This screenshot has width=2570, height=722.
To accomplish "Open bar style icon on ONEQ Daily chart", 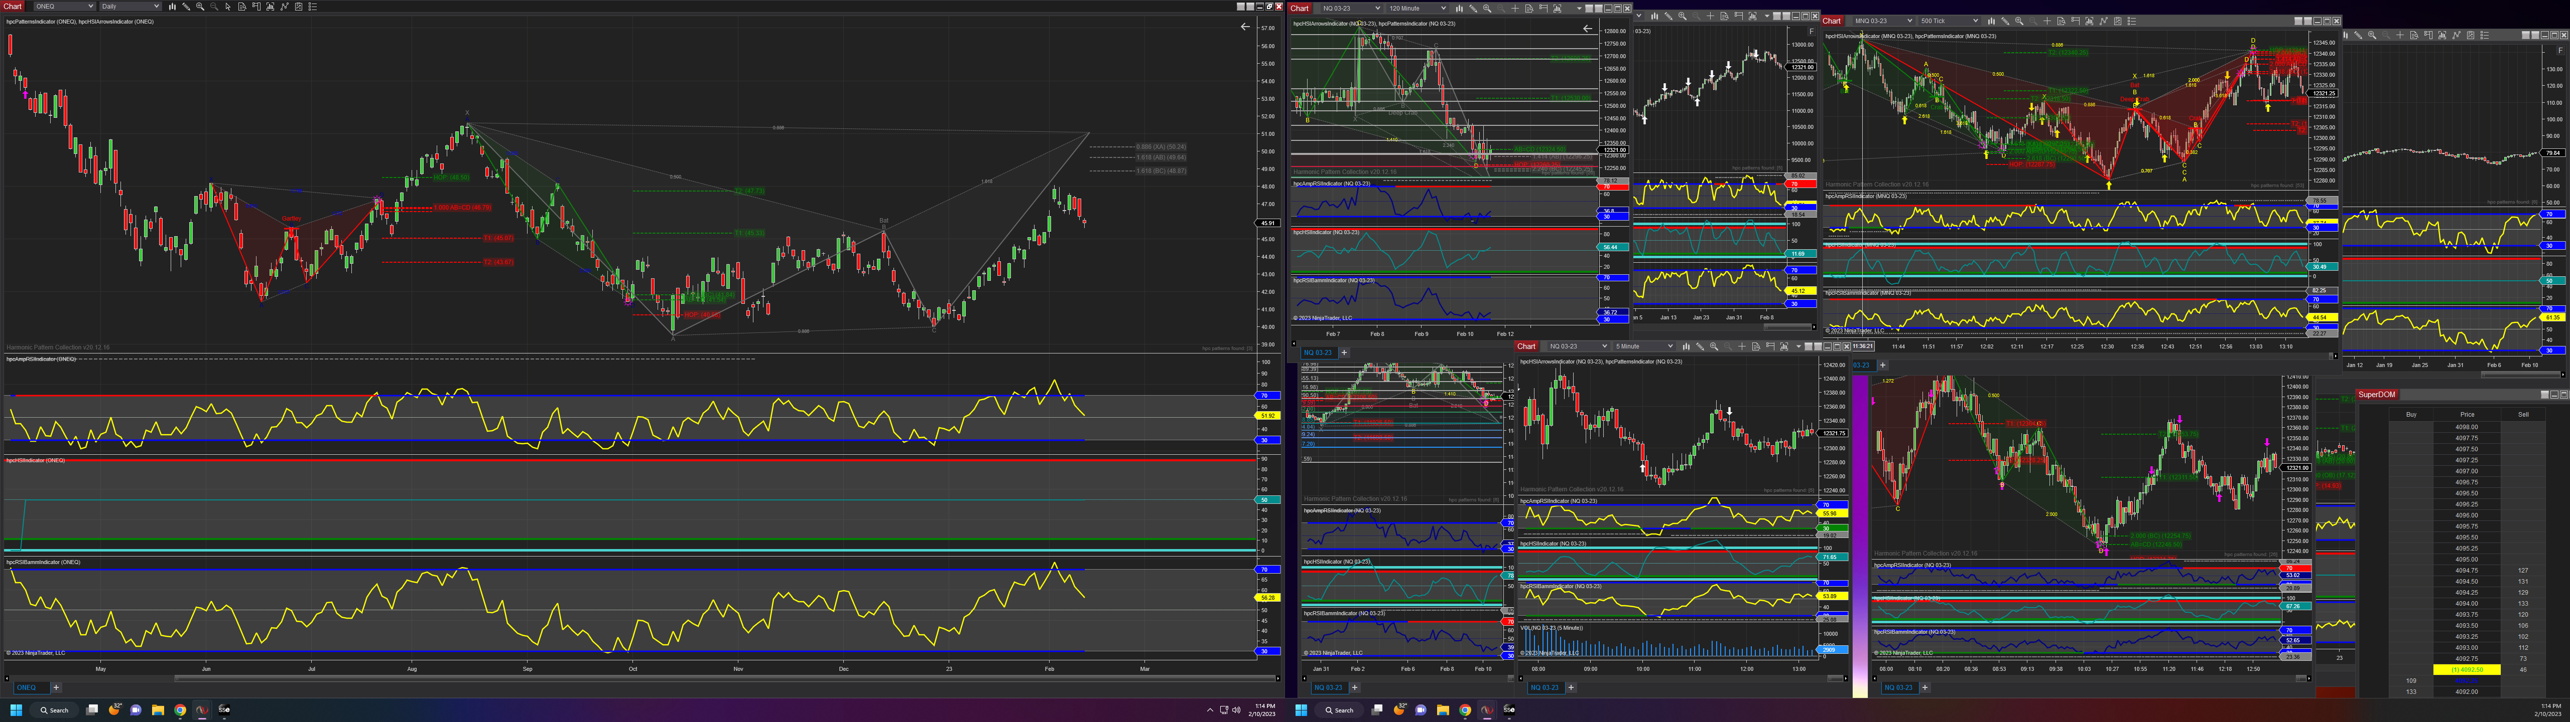I will [x=173, y=6].
